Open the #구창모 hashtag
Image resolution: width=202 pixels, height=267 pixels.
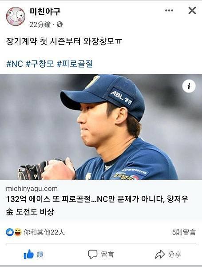[40, 64]
